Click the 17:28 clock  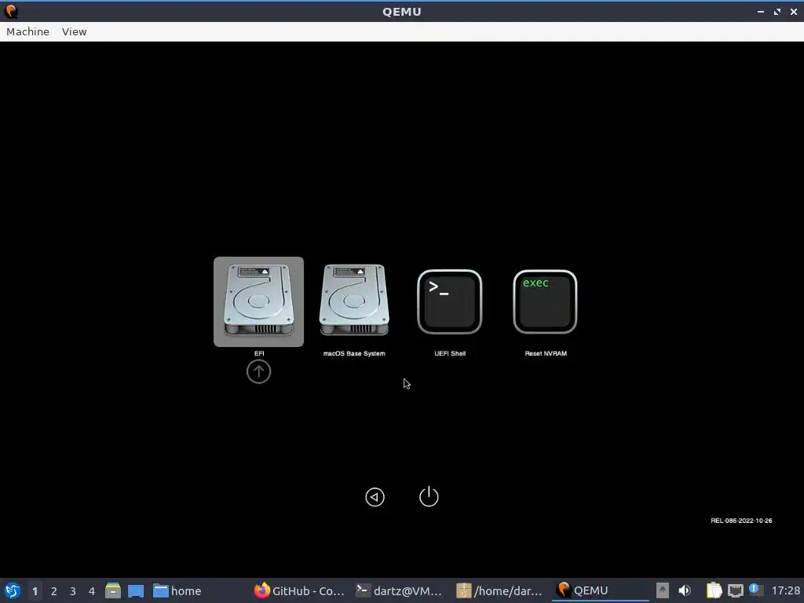[785, 590]
